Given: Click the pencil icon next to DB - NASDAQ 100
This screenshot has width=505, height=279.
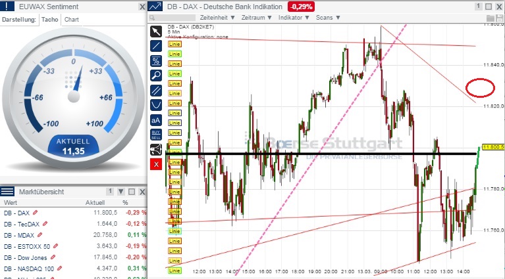Looking at the screenshot, I should (59, 268).
